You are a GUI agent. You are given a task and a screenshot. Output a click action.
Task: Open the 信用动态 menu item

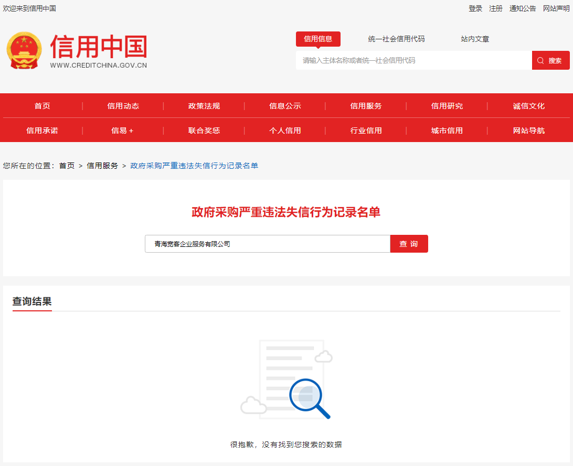[x=123, y=106]
